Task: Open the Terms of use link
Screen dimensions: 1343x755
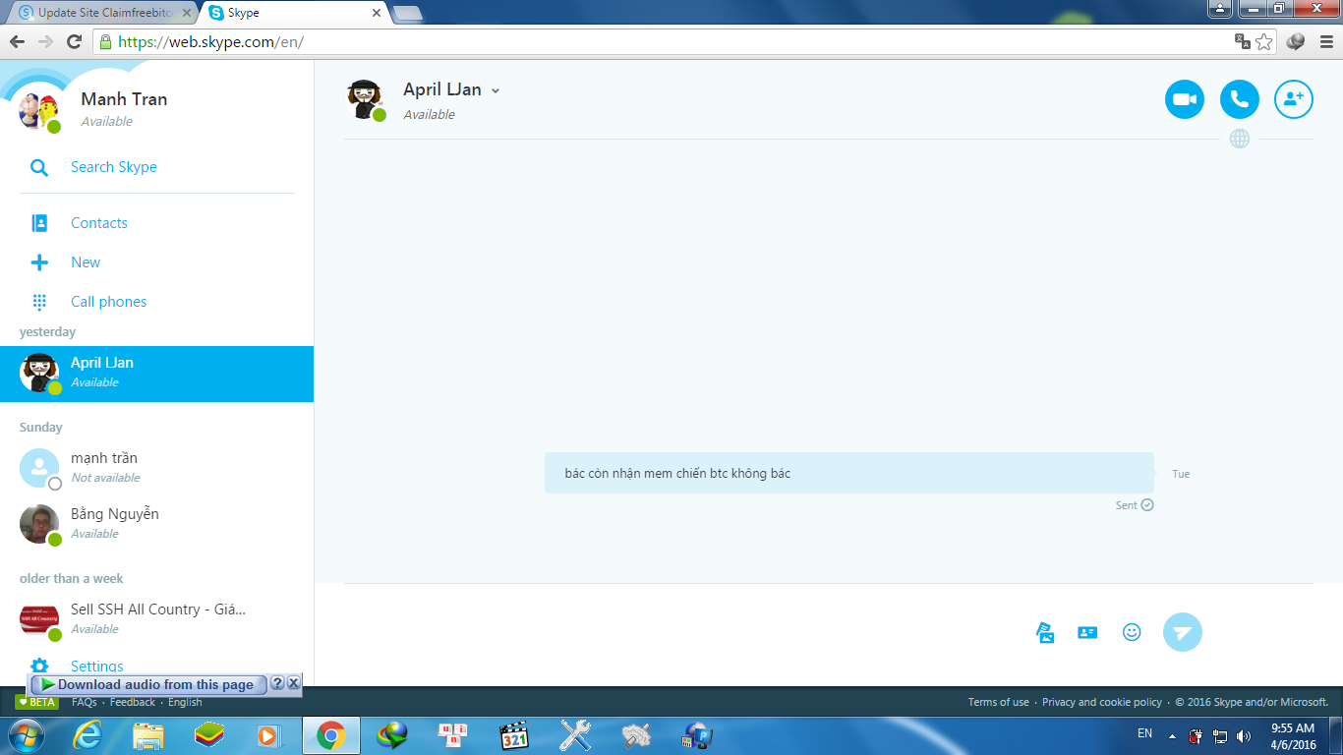Action: [x=999, y=702]
